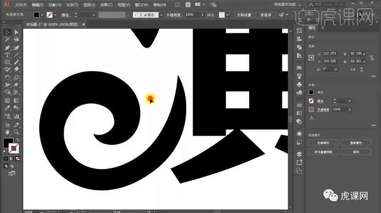Viewport: 381px width, 213px height.
Task: Select the Magic Wand tool
Action: point(7,39)
